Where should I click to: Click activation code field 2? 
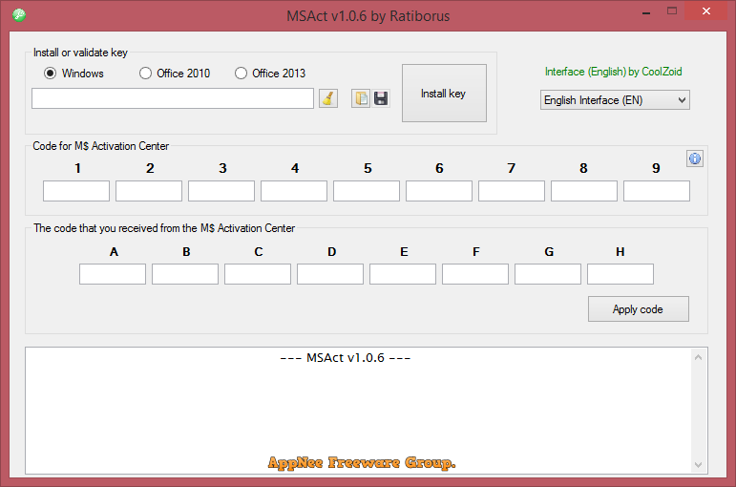tap(149, 191)
